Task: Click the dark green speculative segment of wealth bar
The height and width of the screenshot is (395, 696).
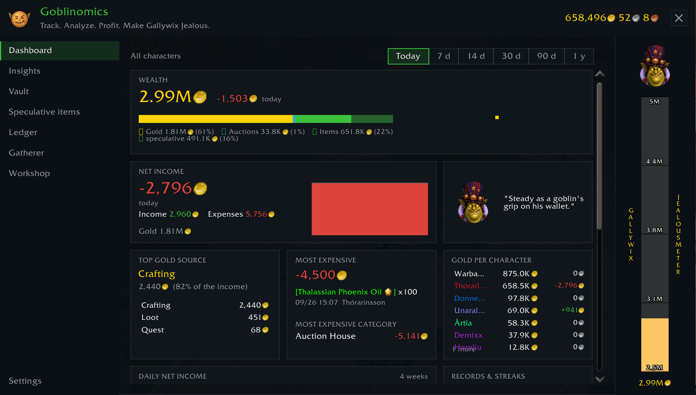Action: [x=372, y=119]
